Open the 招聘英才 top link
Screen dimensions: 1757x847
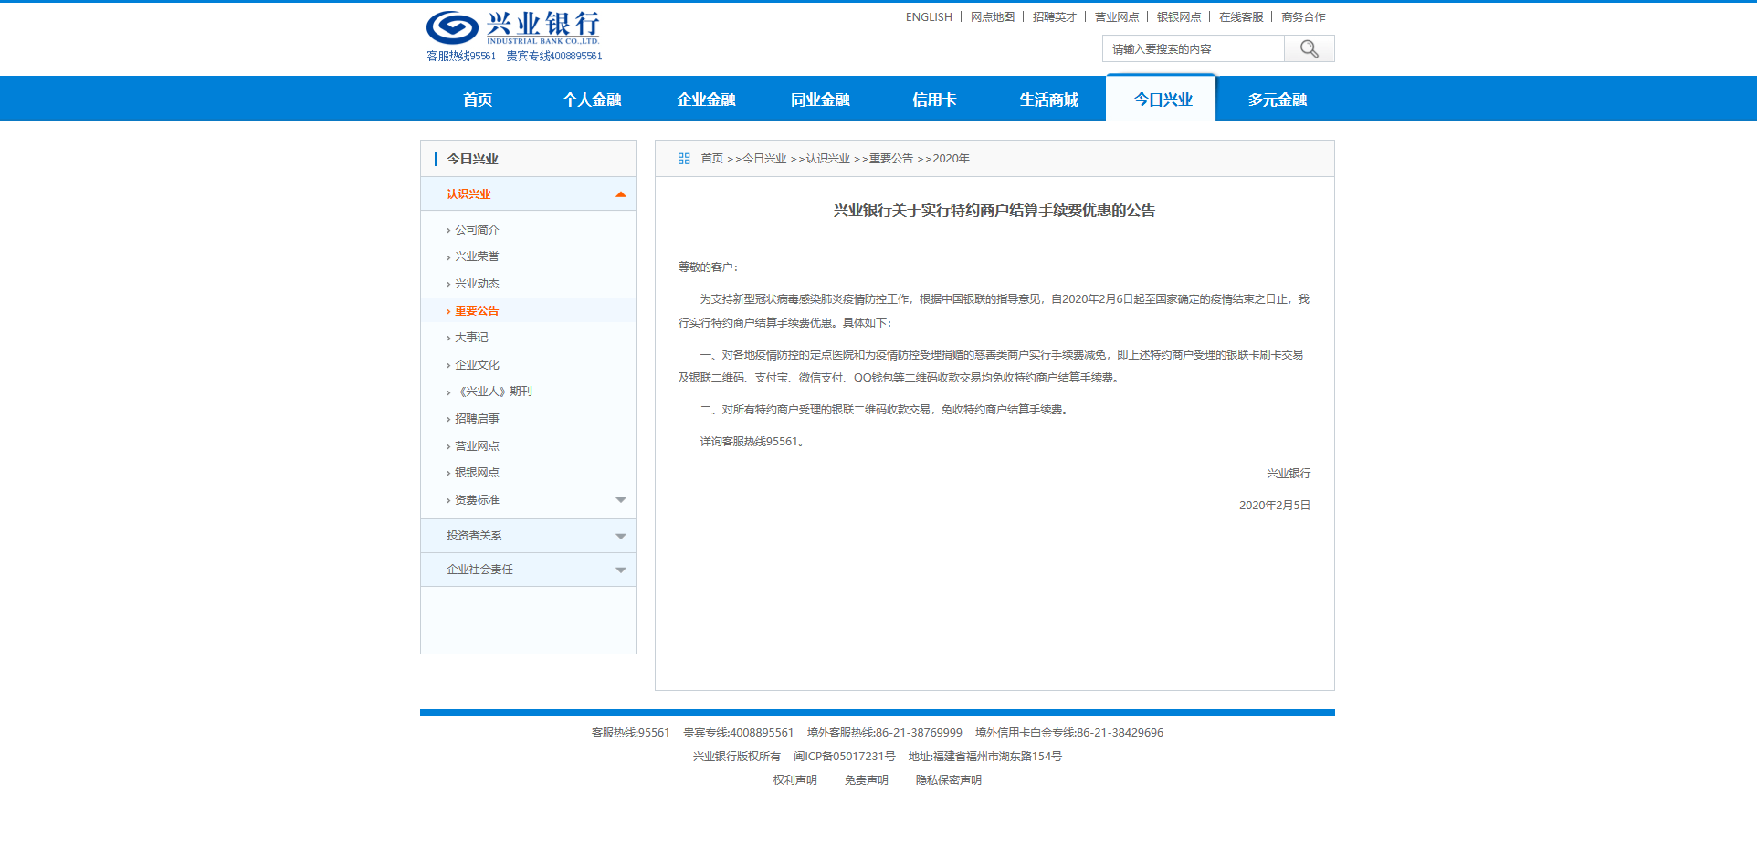pos(1055,17)
